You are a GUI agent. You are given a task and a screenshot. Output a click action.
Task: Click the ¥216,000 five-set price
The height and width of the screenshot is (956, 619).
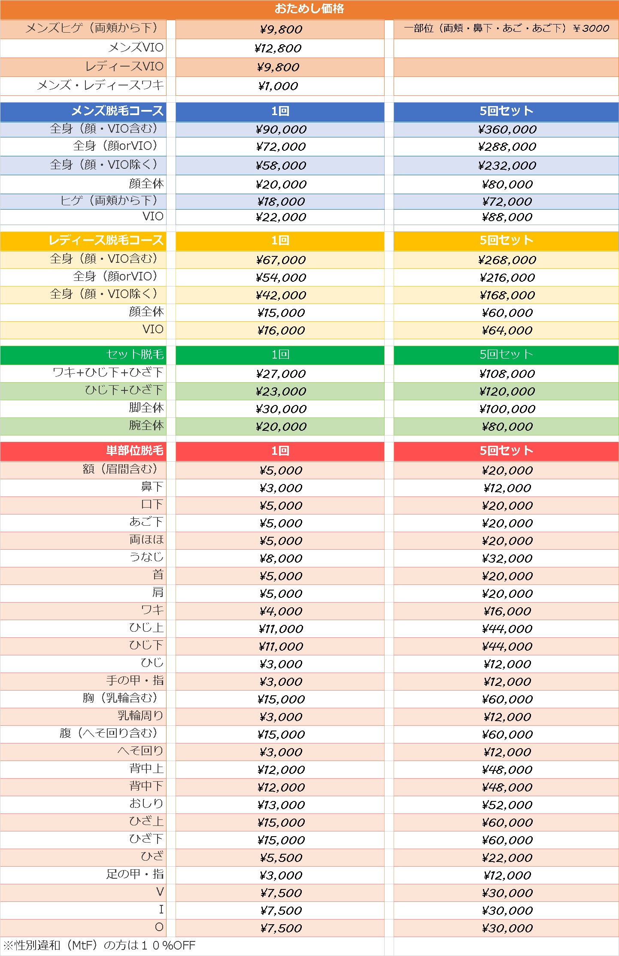pos(507,278)
